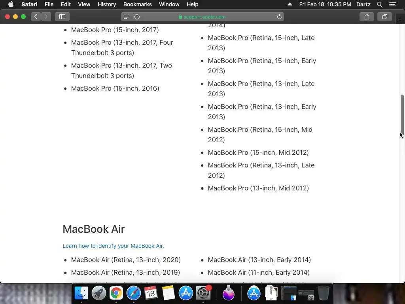Viewport: 405px width, 304px height.
Task: Click 'MacBook Air (Retina, 13-inch, 2020)'
Action: point(126,260)
